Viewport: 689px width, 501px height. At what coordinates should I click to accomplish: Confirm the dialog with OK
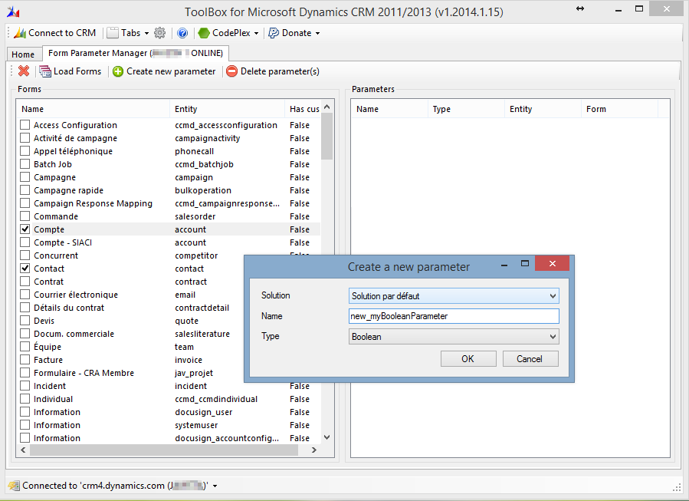(468, 359)
